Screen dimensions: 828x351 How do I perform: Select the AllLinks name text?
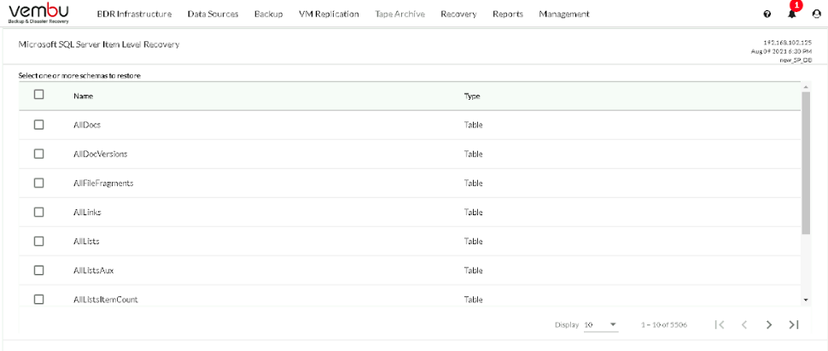87,213
